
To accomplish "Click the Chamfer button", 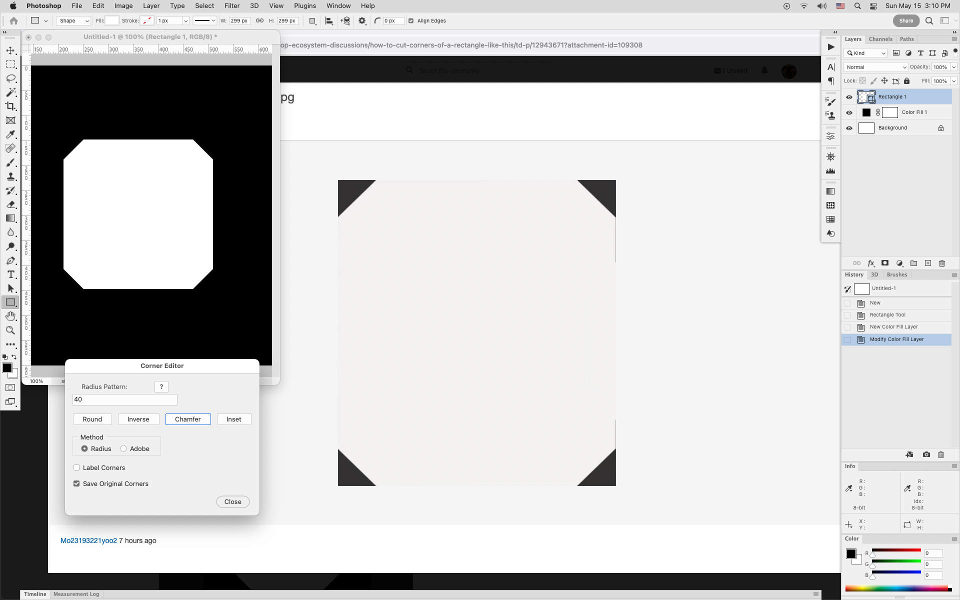I will point(188,419).
